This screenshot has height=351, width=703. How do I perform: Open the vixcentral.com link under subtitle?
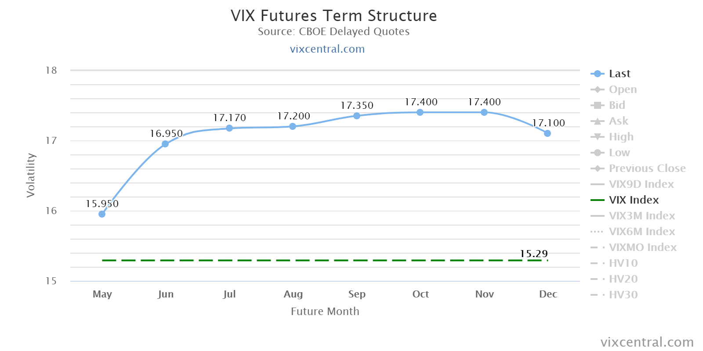(327, 49)
